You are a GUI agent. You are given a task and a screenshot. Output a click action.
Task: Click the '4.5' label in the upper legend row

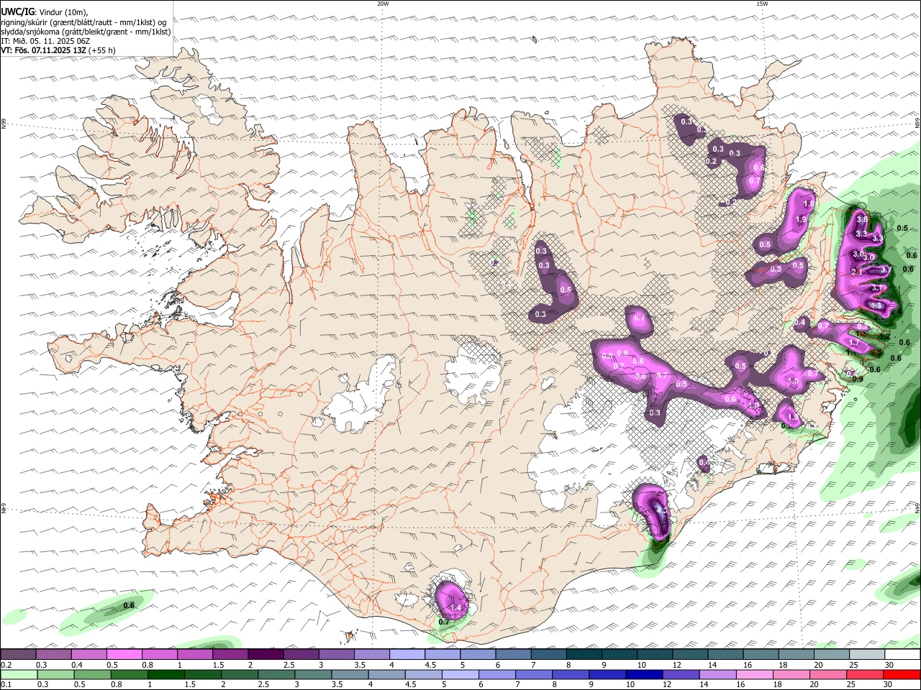(430, 665)
